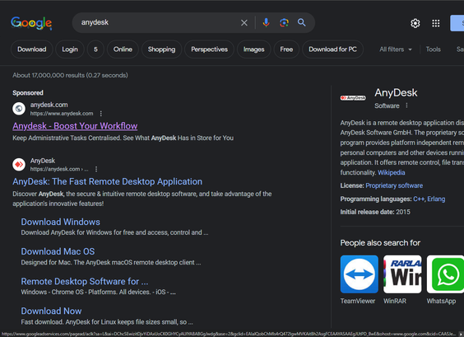
Task: Open the Download Windows sitelink
Action: 60,222
